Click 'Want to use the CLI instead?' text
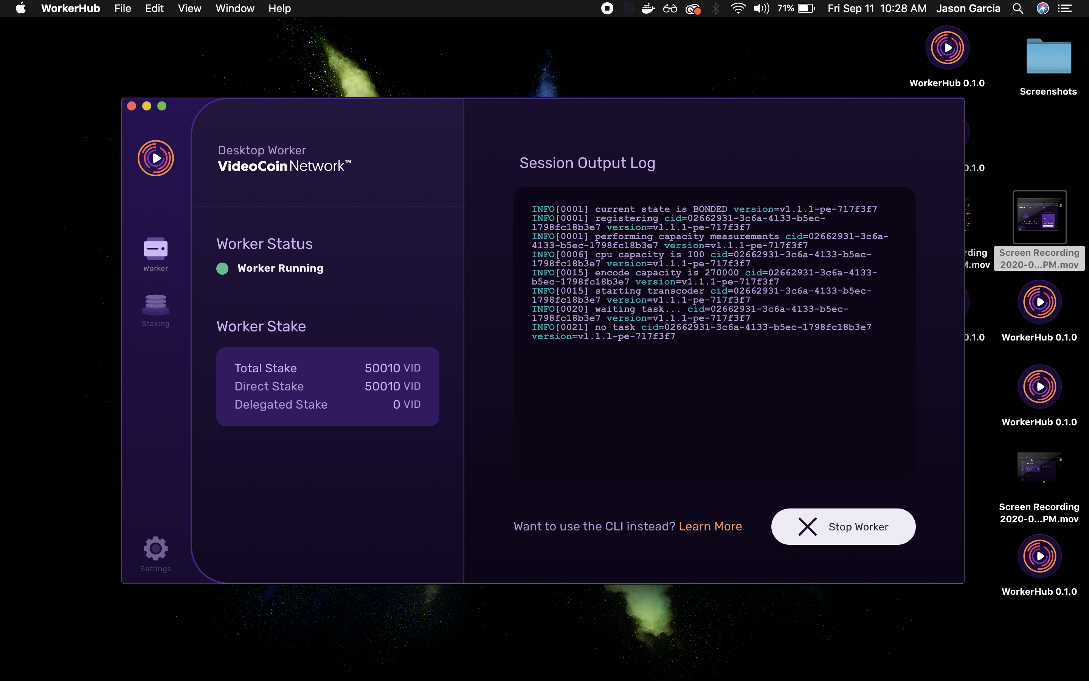The height and width of the screenshot is (681, 1089). (x=594, y=527)
